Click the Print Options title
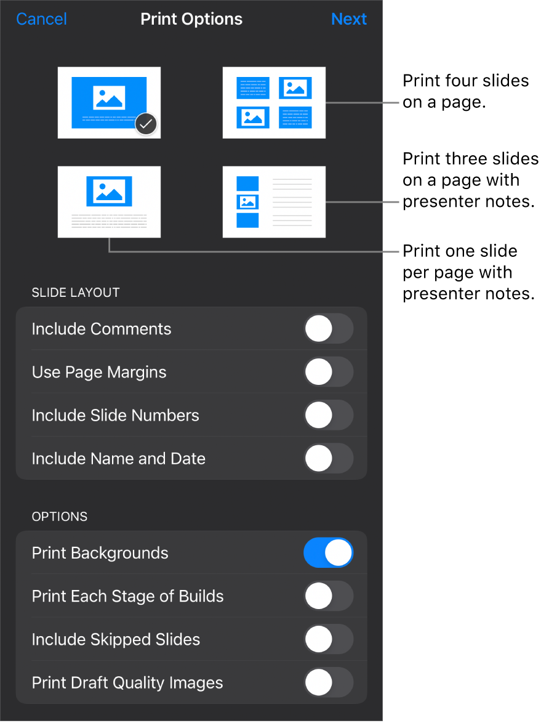Image resolution: width=549 pixels, height=723 pixels. point(191,19)
